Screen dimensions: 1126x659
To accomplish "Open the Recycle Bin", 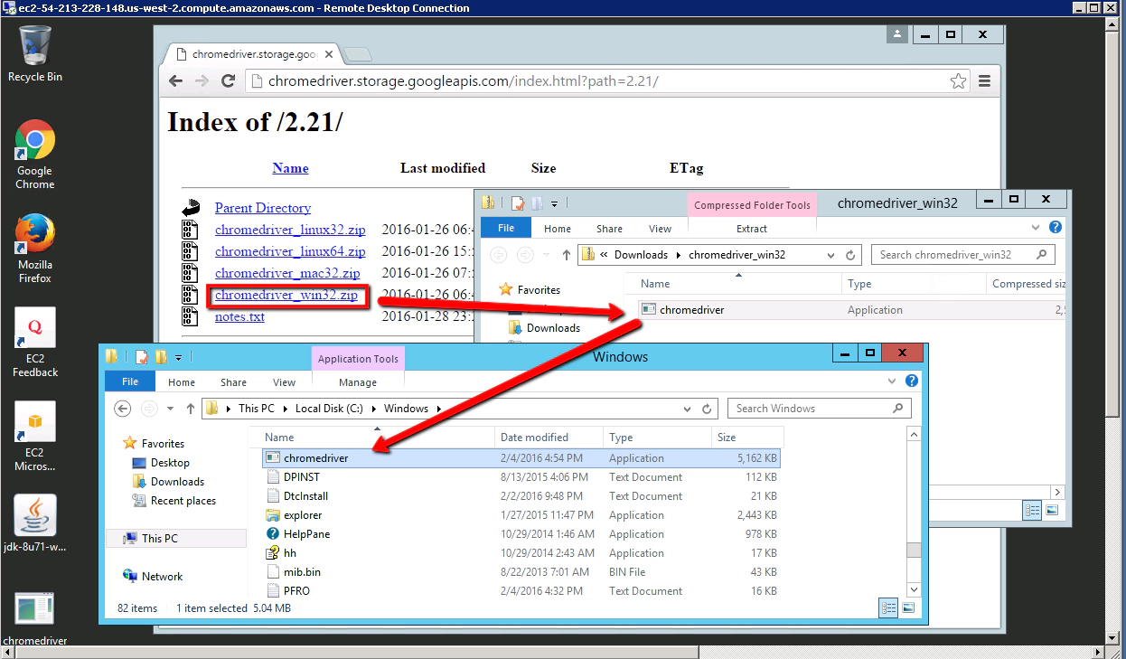I will 33,45.
